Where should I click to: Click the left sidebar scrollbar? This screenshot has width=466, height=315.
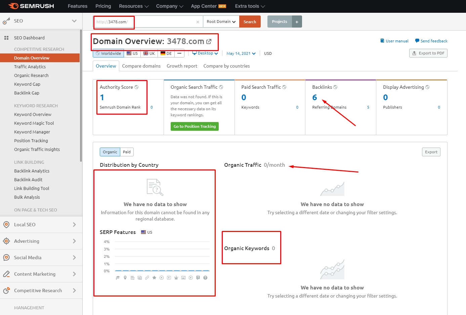click(x=81, y=96)
